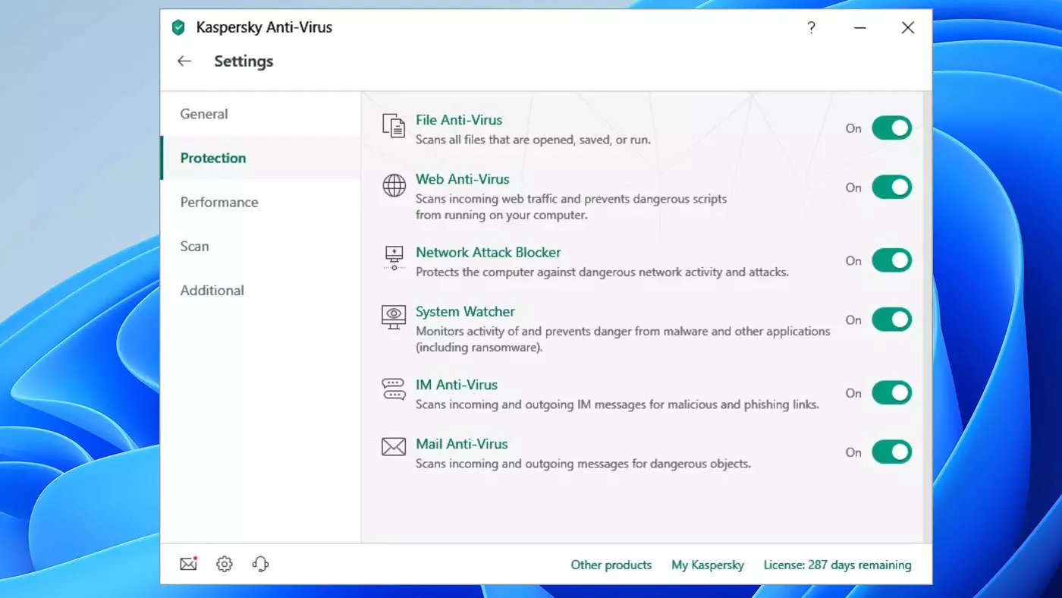Click the System Watcher eye icon
1062x598 pixels.
[x=394, y=317]
